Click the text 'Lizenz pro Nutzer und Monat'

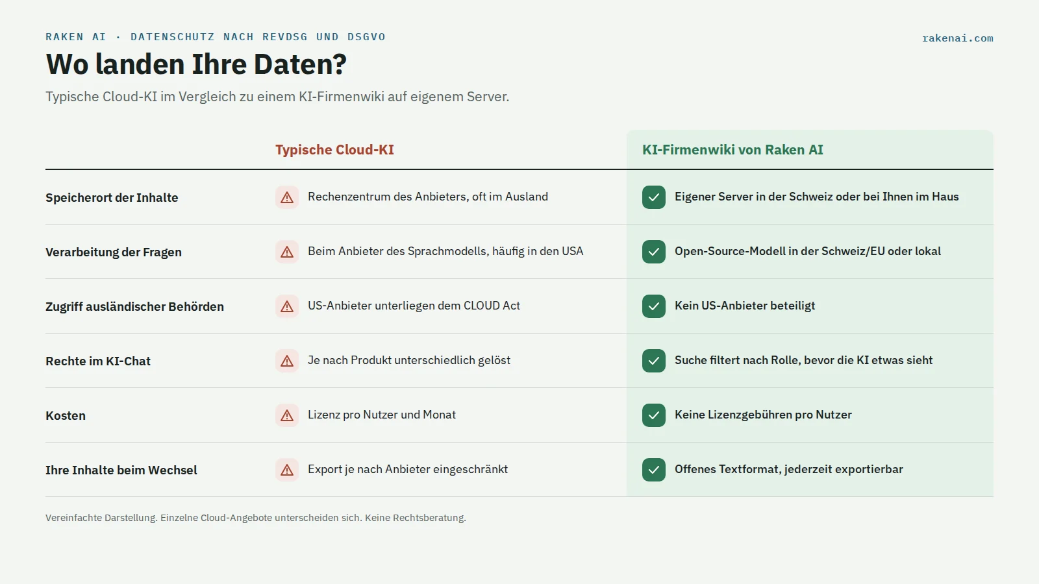(x=382, y=415)
